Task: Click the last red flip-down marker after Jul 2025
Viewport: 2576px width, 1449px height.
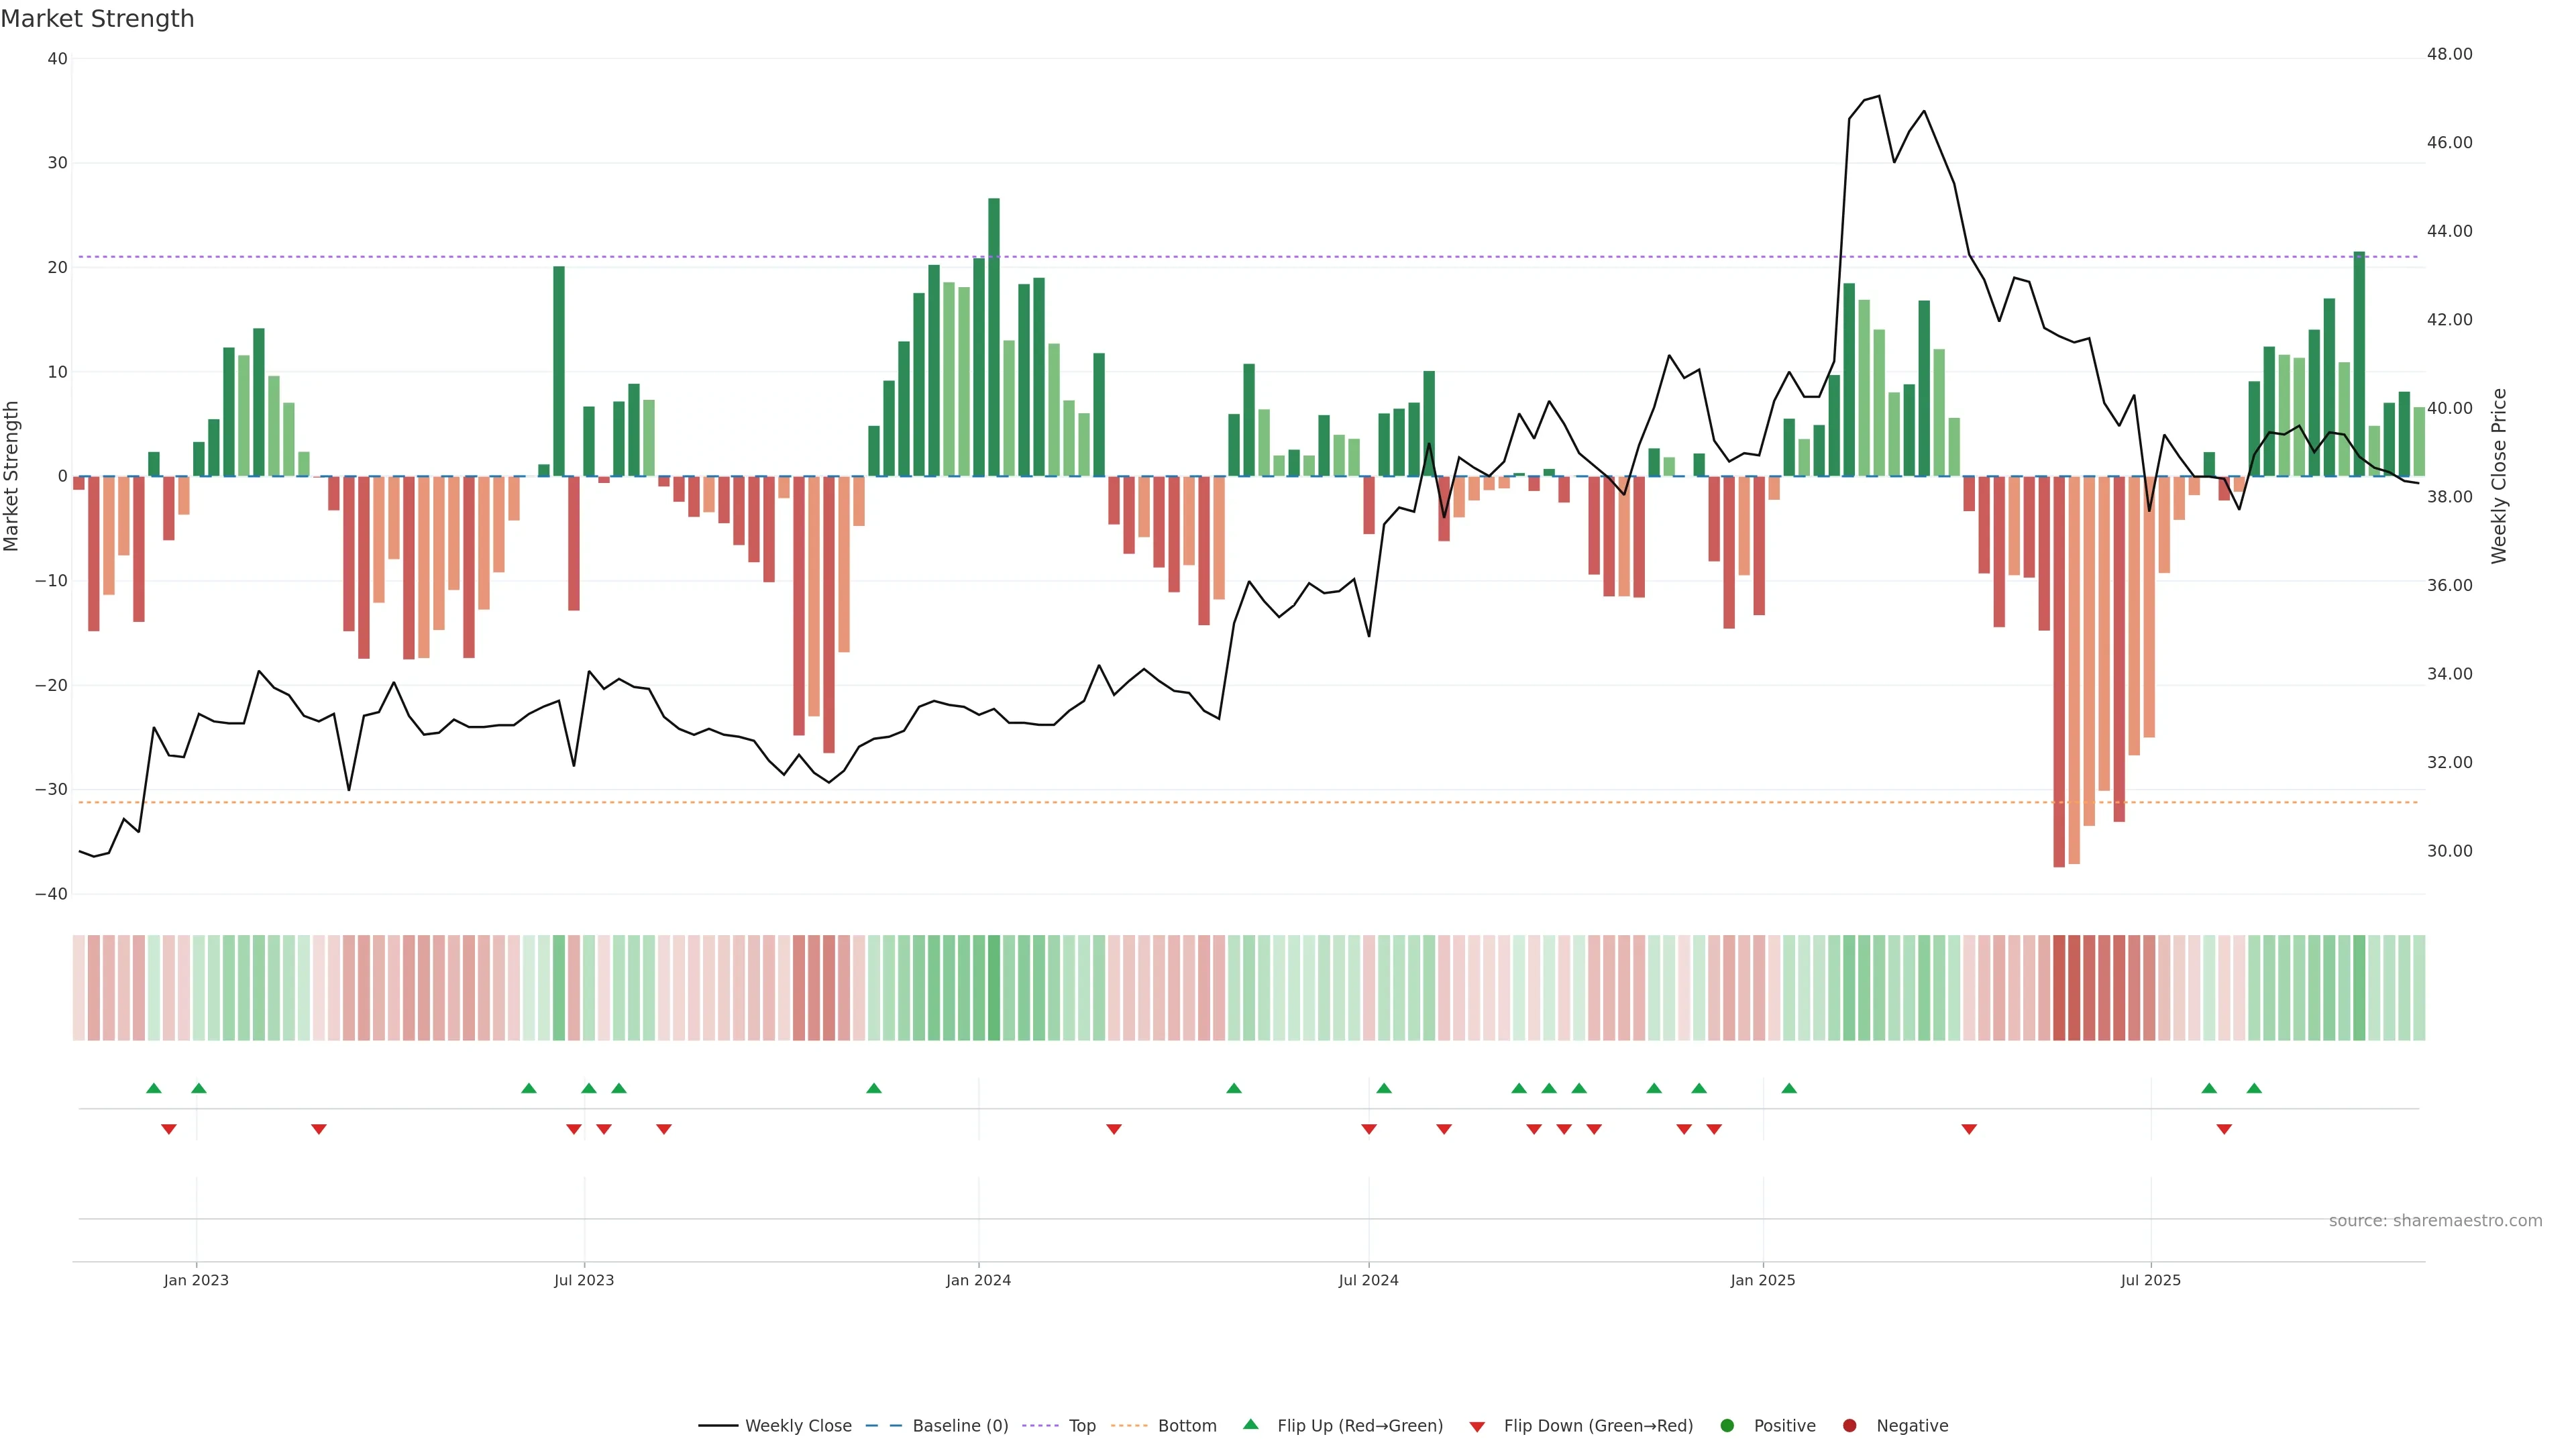Action: click(2224, 1129)
